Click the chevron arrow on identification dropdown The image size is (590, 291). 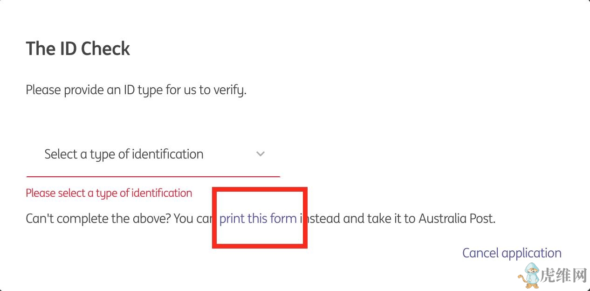pyautogui.click(x=261, y=154)
